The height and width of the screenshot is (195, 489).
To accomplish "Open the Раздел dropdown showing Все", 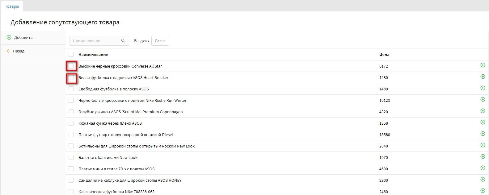I will click(160, 41).
